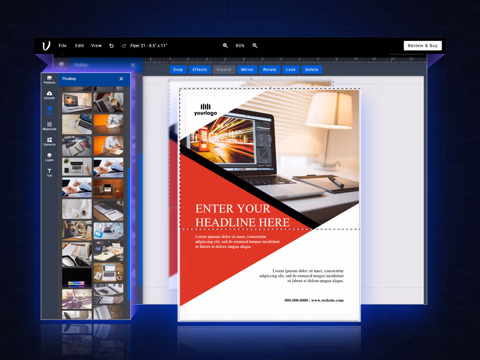Click the undo arrow icon
This screenshot has height=360, width=480.
(x=111, y=45)
